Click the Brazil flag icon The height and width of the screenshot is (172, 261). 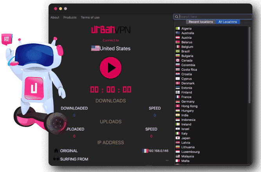click(178, 51)
